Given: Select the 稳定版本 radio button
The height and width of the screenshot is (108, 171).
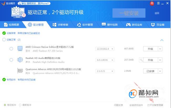Looking at the screenshot, I should (x=5, y=105).
